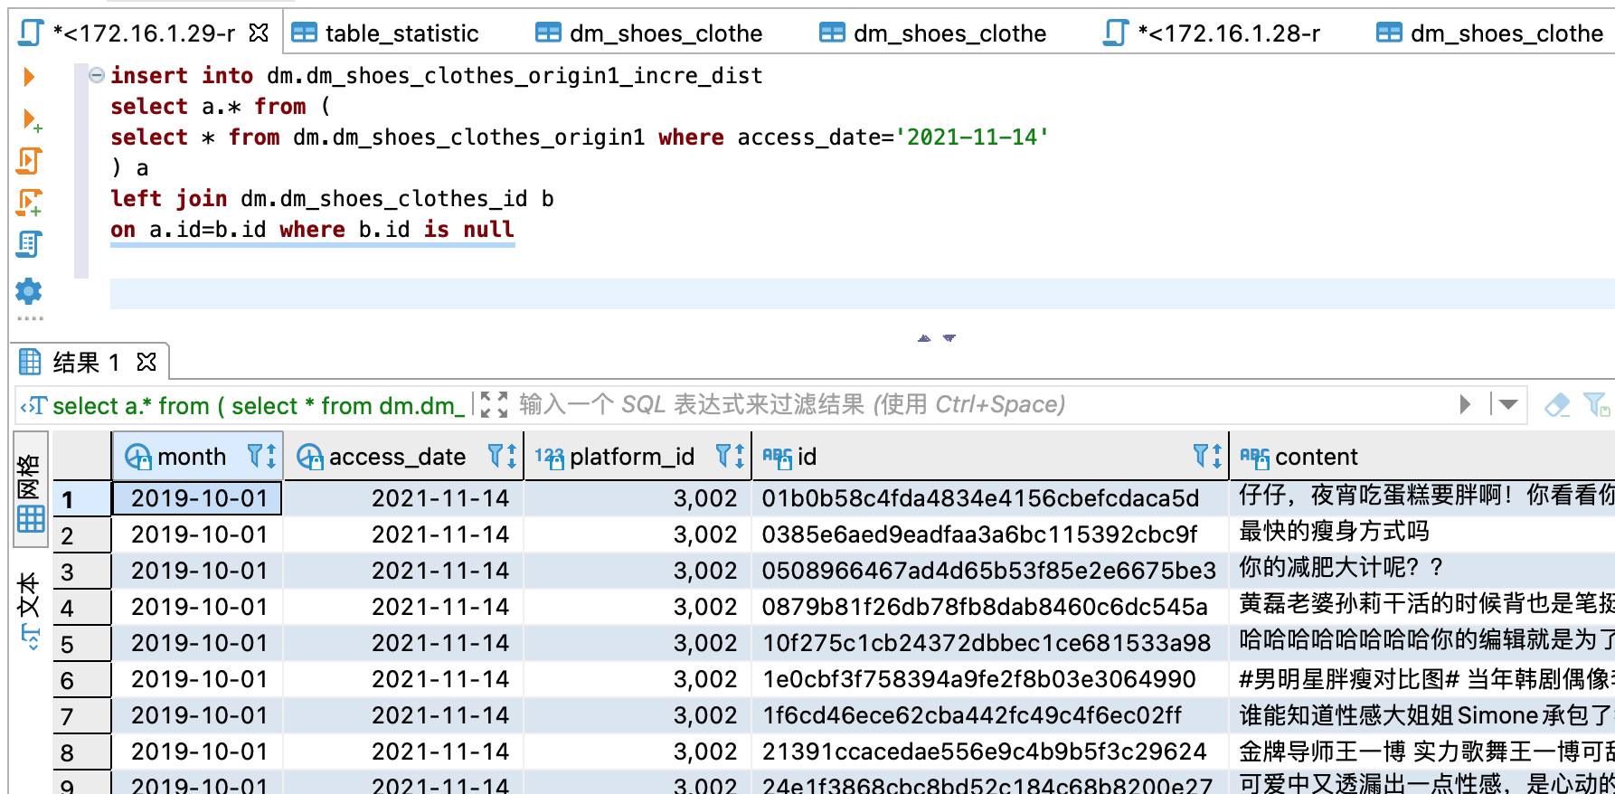Switch to grid view mode (网格)
The height and width of the screenshot is (794, 1615).
(30, 493)
